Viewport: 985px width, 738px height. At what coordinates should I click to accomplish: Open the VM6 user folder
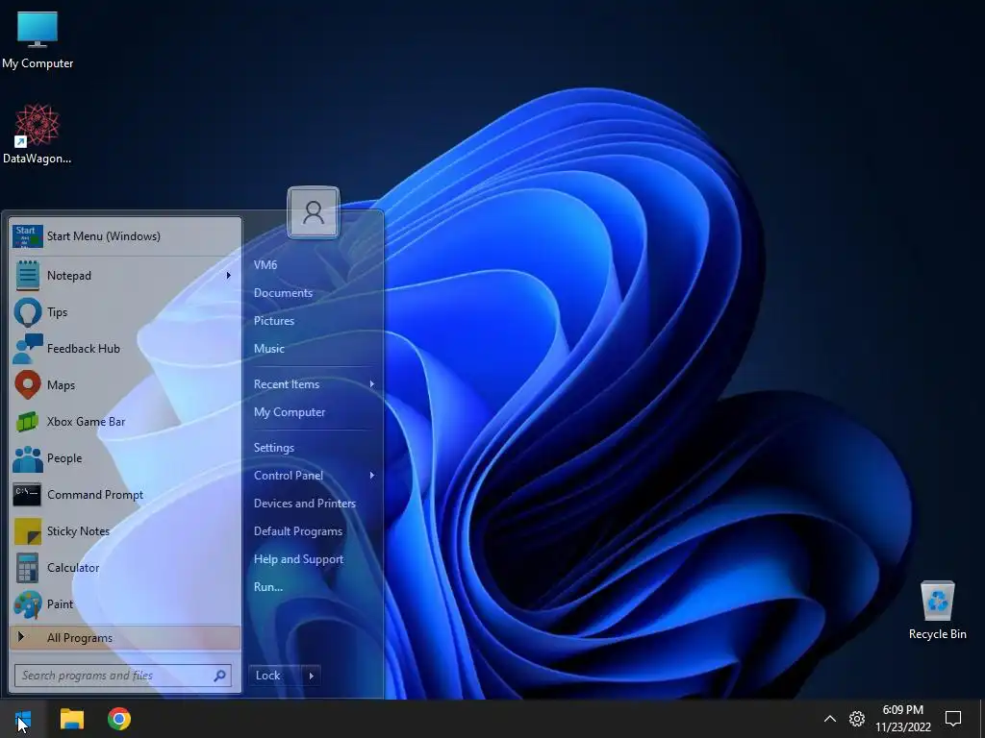click(x=265, y=265)
